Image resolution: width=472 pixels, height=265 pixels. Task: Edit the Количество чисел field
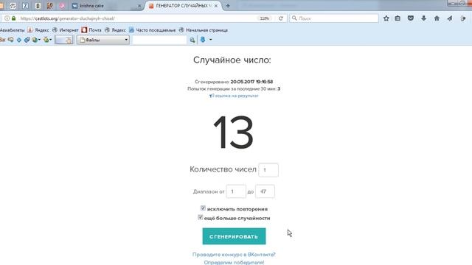[x=268, y=170]
